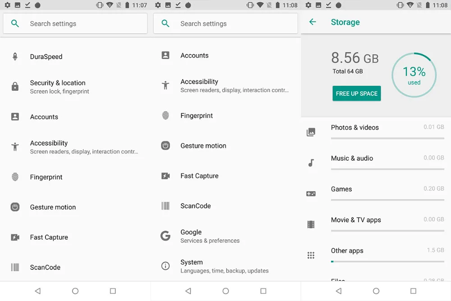This screenshot has width=451, height=301.
Task: Open Google Services & preferences entry
Action: click(225, 236)
